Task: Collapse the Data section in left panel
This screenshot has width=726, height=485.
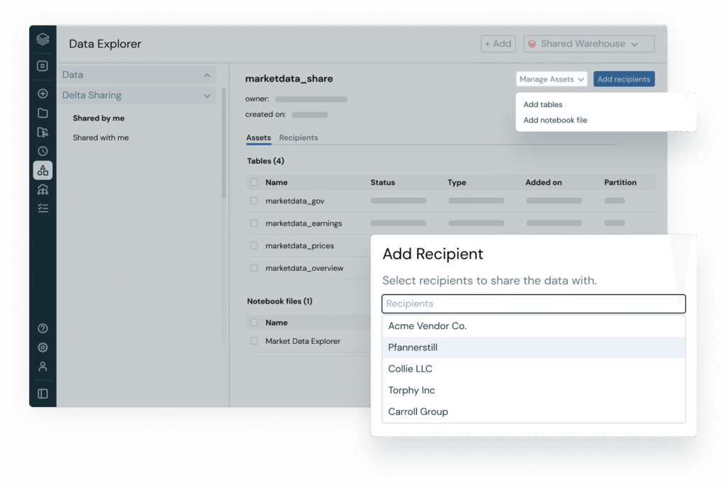Action: [207, 75]
